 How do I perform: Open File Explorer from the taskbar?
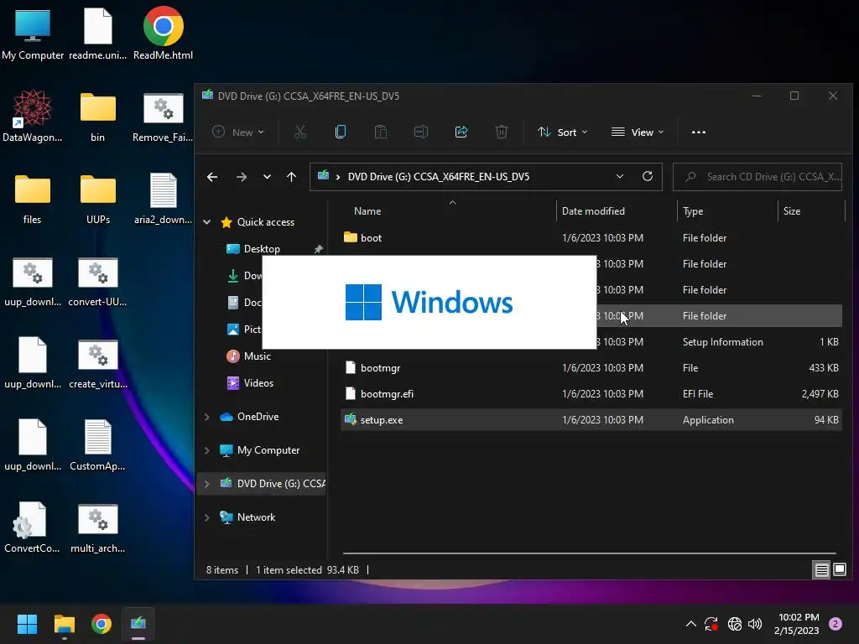pyautogui.click(x=64, y=624)
